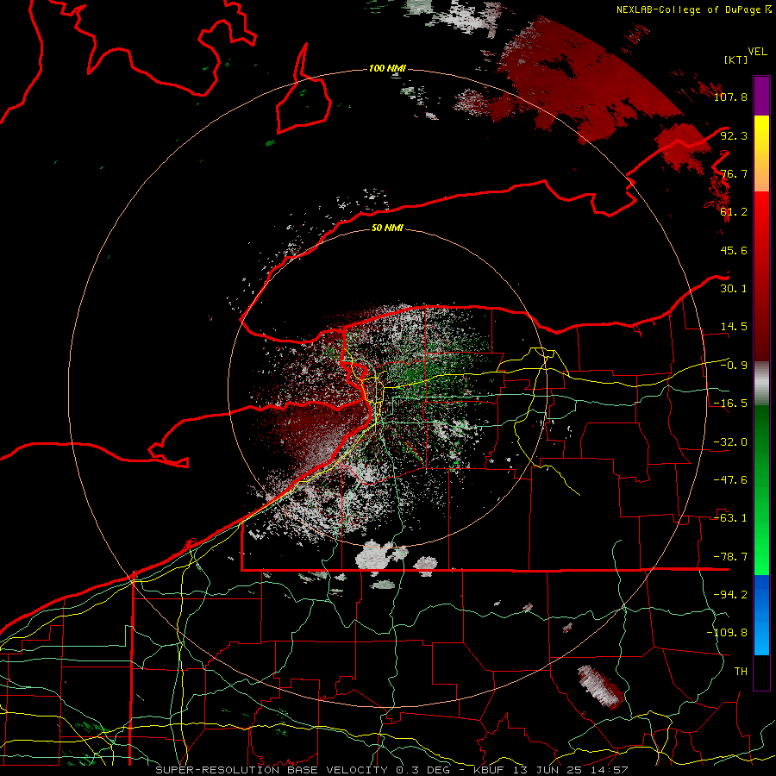Click the -0.9 legend value
Image resolution: width=776 pixels, height=776 pixels.
[x=734, y=365]
